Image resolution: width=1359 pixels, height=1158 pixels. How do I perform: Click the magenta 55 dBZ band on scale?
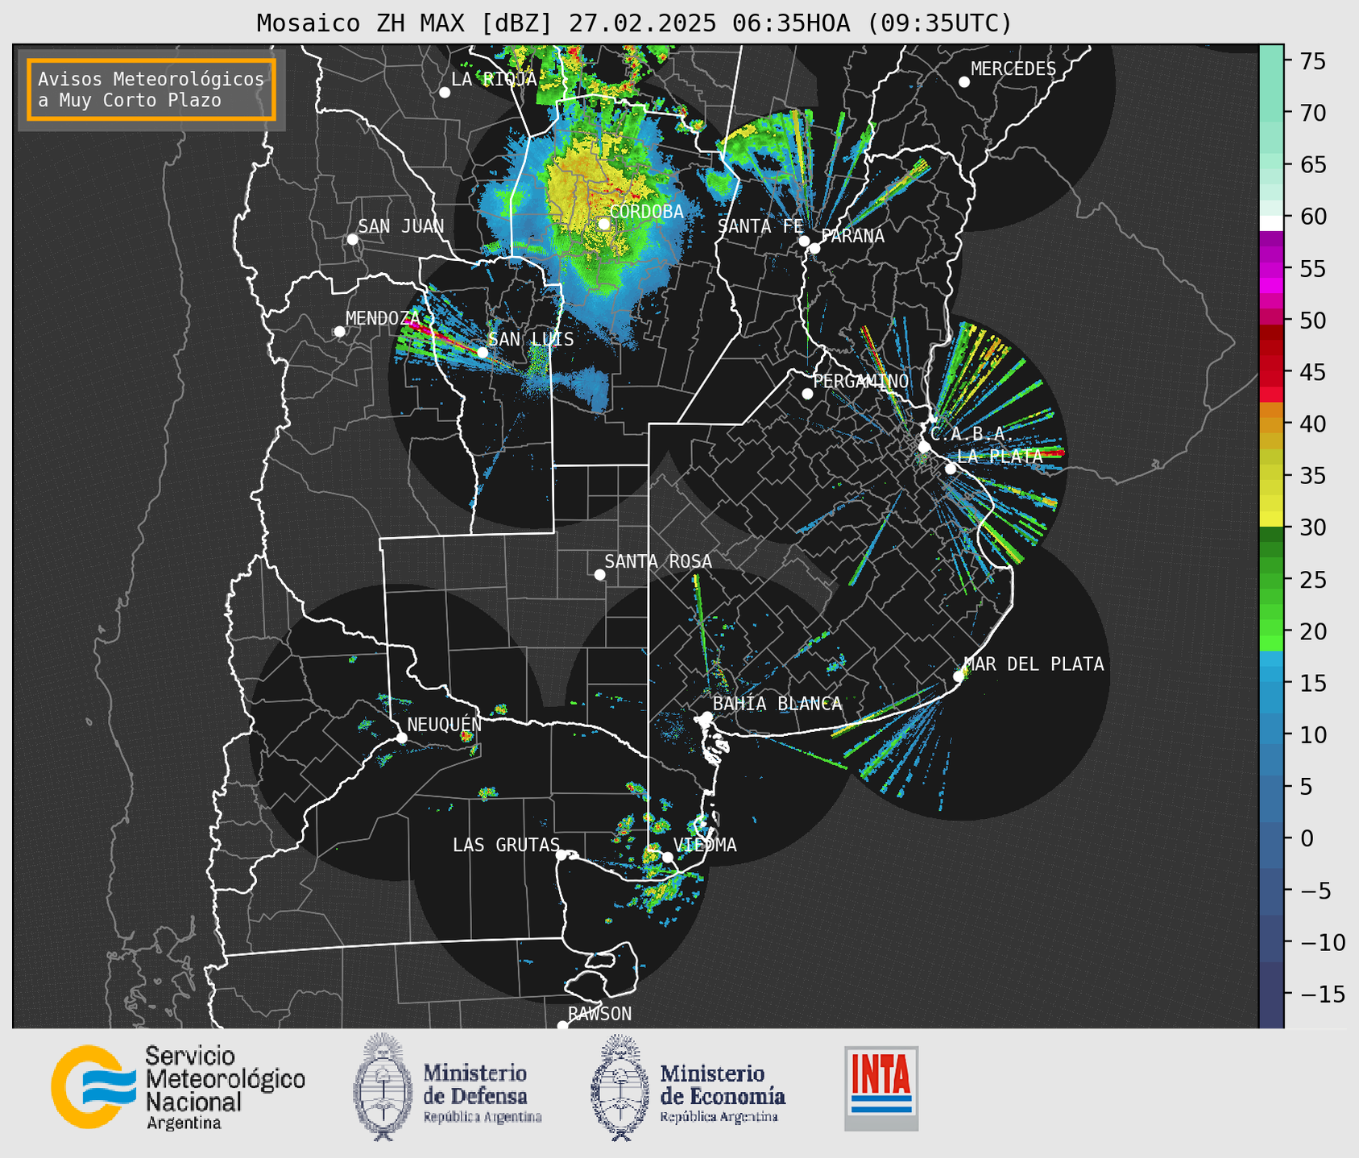click(x=1270, y=271)
